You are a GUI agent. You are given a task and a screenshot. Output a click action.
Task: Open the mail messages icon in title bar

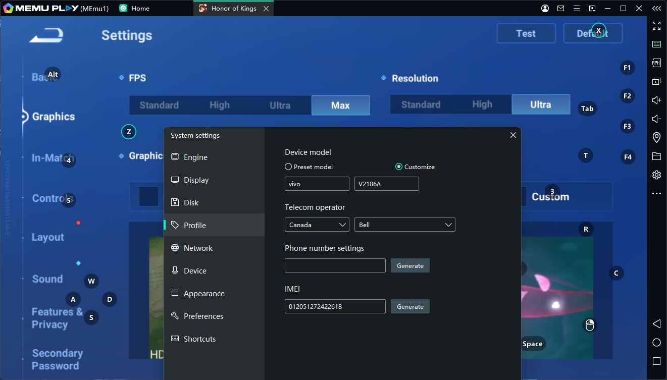[x=560, y=8]
